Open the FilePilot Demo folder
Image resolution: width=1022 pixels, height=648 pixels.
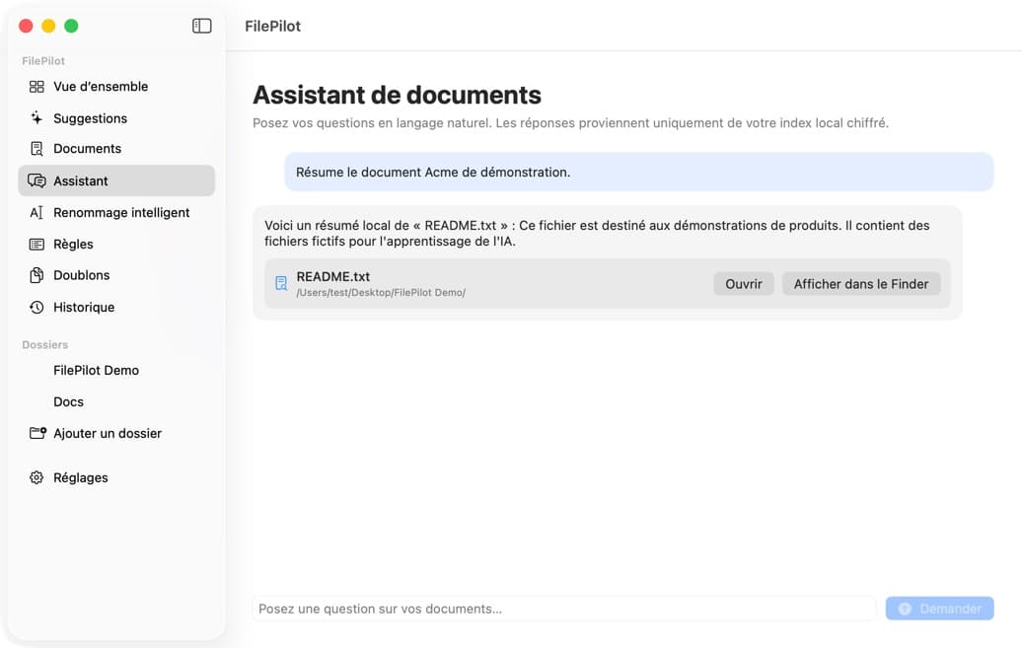click(116, 370)
